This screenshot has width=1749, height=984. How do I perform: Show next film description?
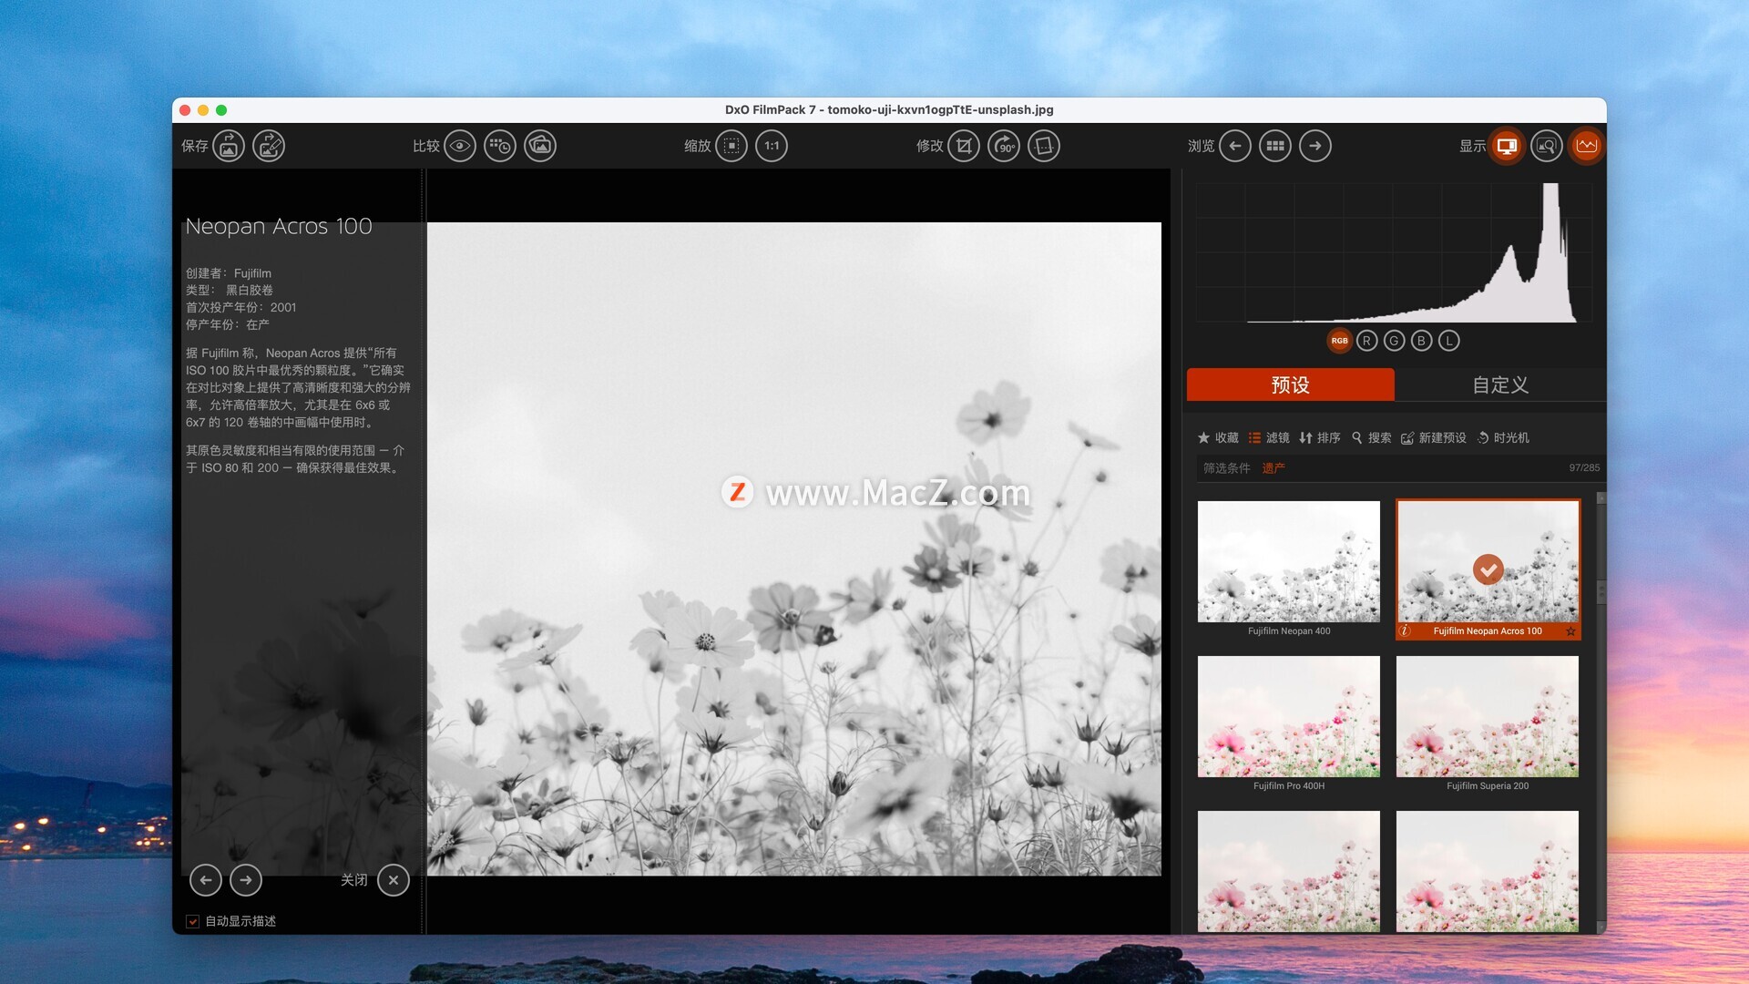[x=246, y=880]
